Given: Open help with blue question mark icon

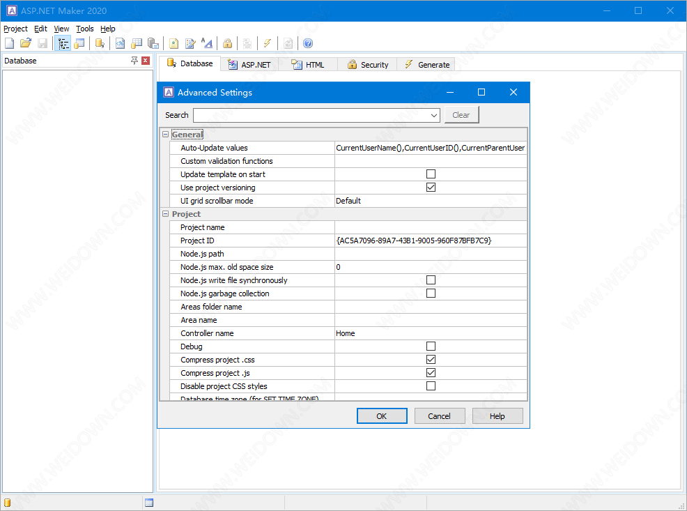Looking at the screenshot, I should [x=308, y=43].
